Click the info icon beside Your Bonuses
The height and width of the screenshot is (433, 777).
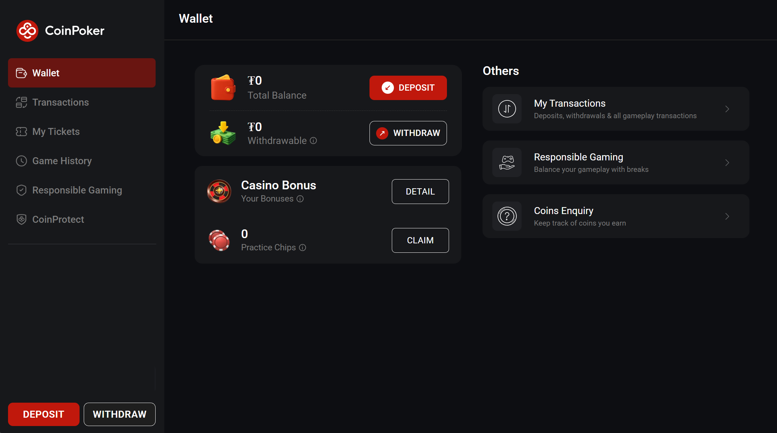click(x=300, y=199)
